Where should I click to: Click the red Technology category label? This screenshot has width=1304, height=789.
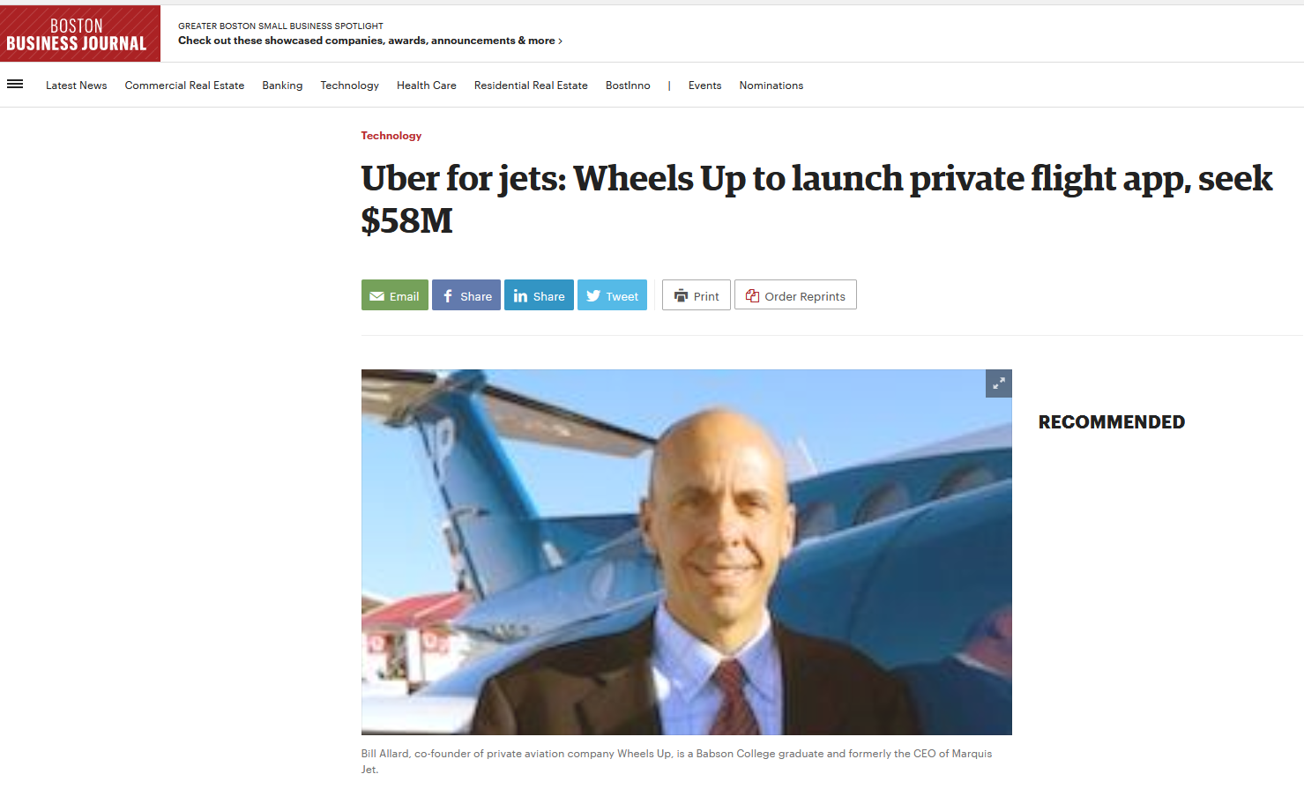tap(391, 136)
